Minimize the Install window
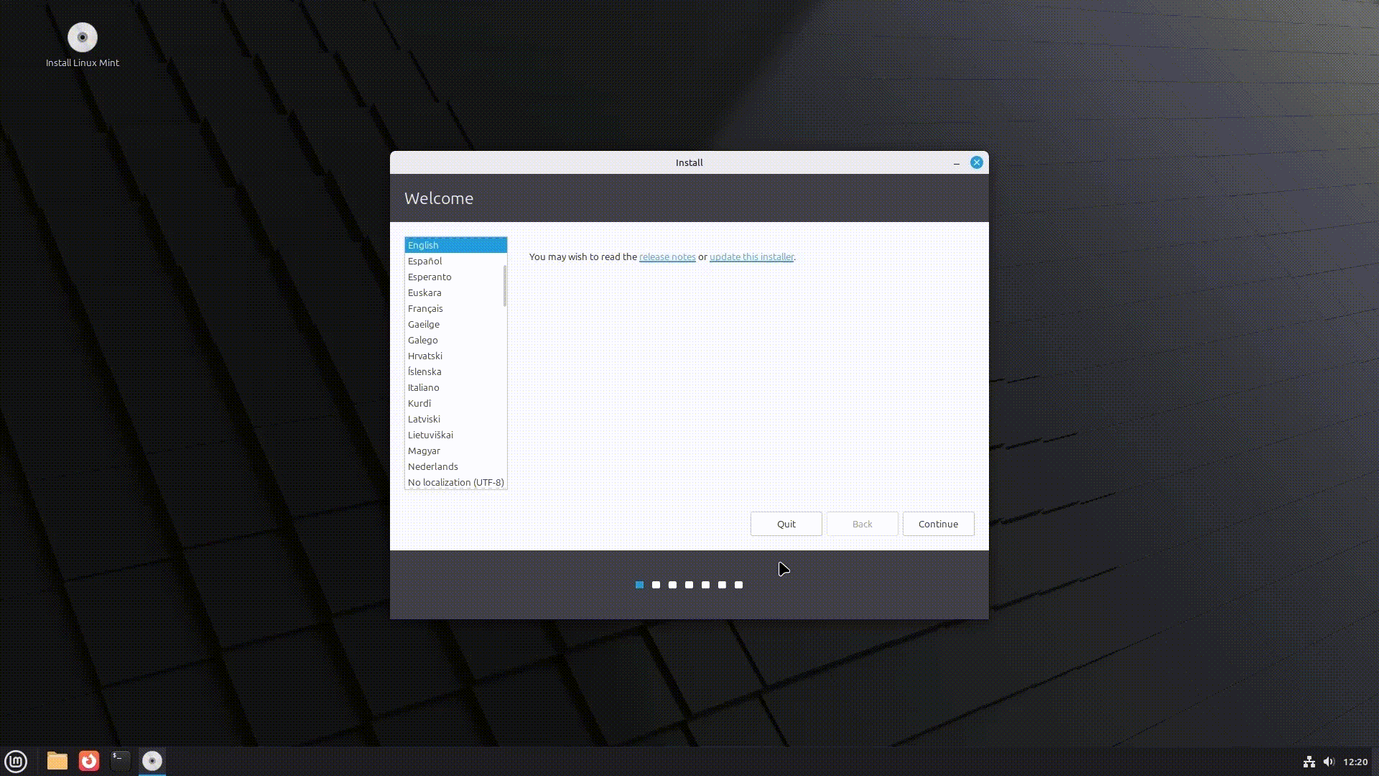Image resolution: width=1379 pixels, height=776 pixels. (956, 163)
